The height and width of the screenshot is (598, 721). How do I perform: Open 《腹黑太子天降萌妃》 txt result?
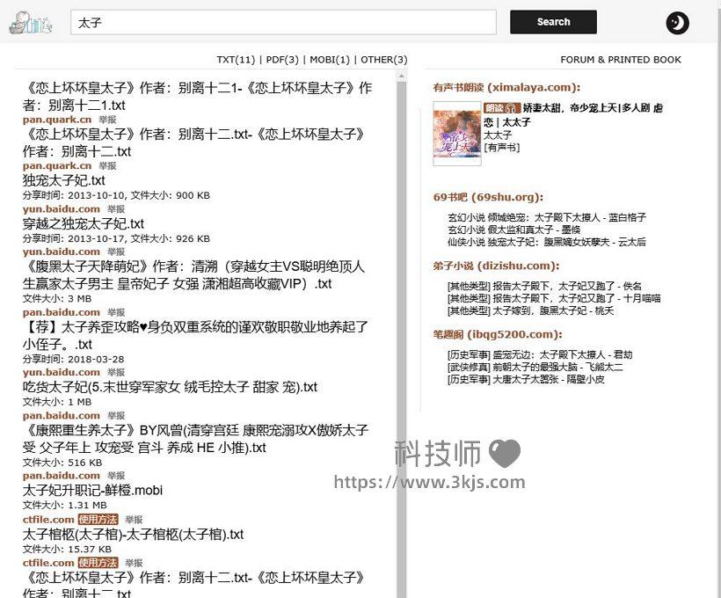pos(193,275)
